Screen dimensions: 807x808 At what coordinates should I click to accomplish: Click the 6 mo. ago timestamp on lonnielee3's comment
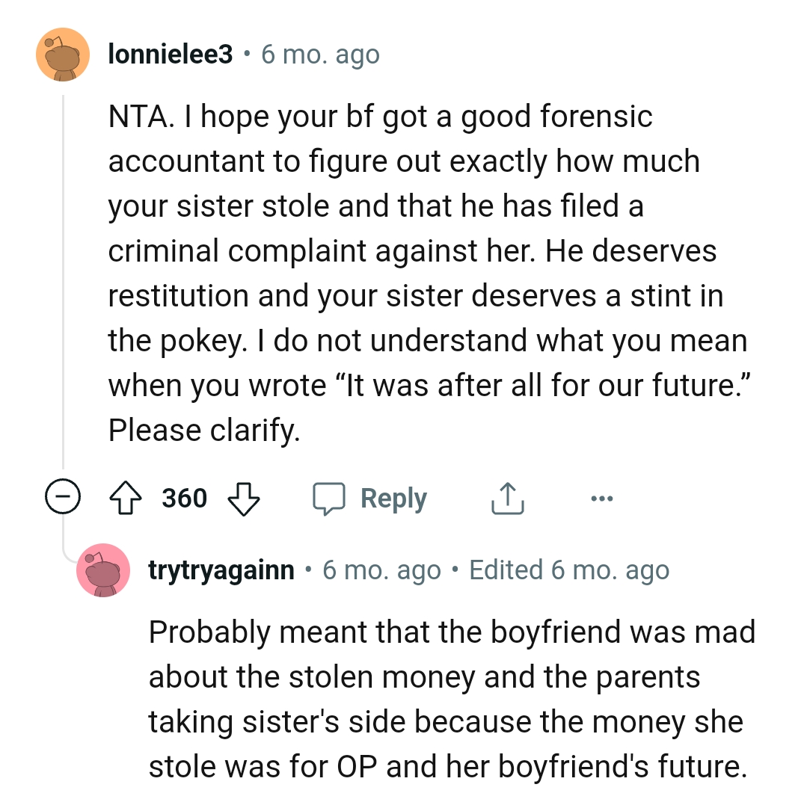point(320,54)
